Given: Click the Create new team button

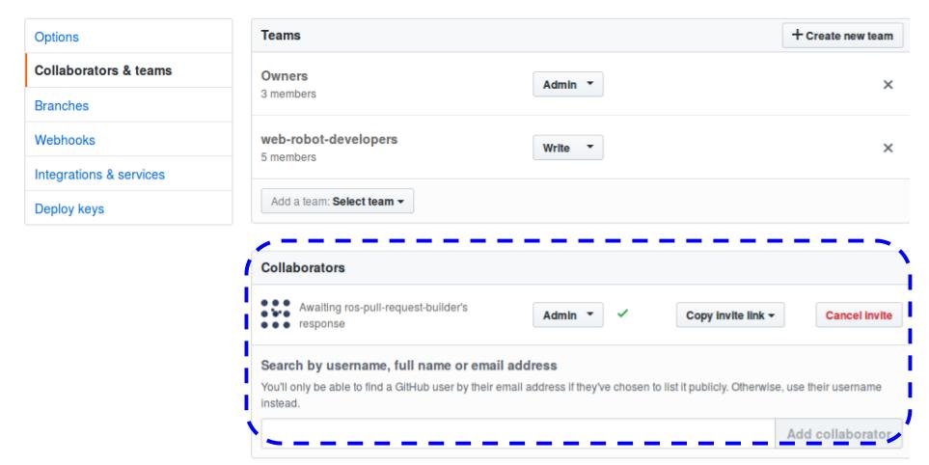Looking at the screenshot, I should pos(842,36).
